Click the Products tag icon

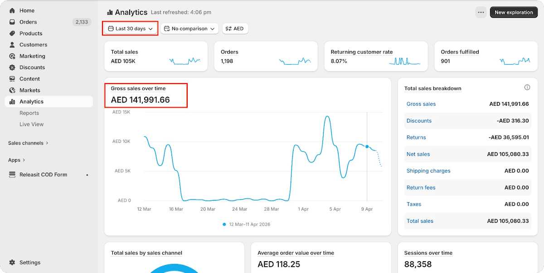pos(12,33)
